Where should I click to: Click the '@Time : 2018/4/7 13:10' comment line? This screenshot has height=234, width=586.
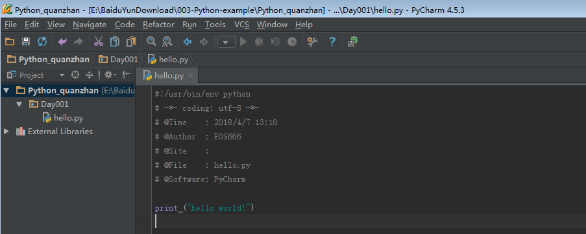pyautogui.click(x=216, y=123)
